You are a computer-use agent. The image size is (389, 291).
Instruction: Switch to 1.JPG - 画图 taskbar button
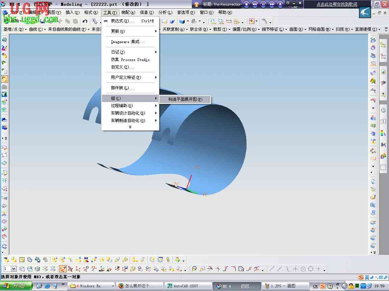coord(285,286)
